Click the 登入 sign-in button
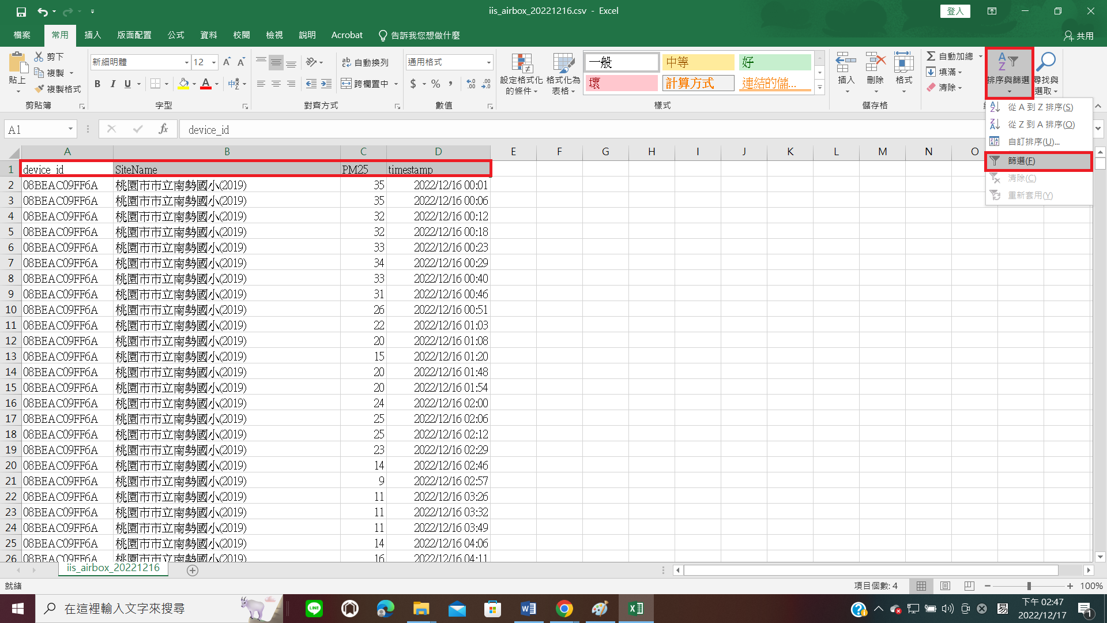The image size is (1107, 623). (955, 11)
